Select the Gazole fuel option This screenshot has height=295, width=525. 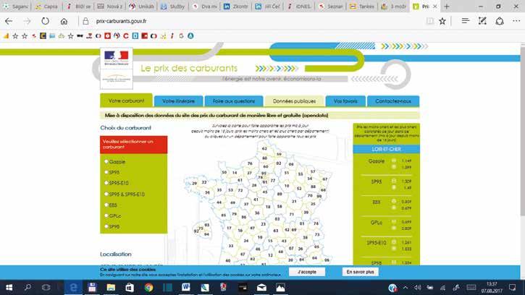pos(106,161)
